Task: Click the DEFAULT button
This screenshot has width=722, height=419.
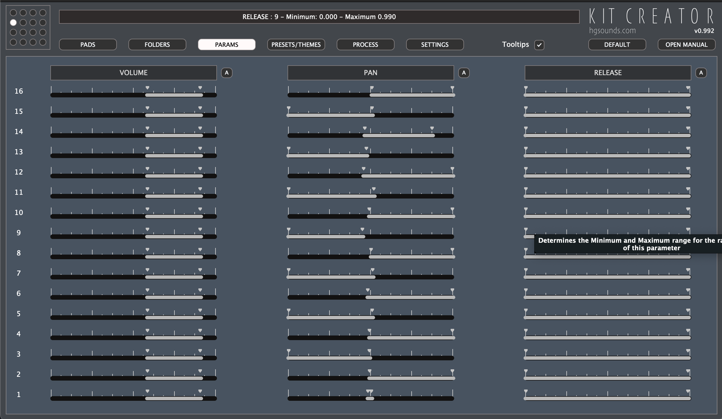Action: tap(617, 45)
